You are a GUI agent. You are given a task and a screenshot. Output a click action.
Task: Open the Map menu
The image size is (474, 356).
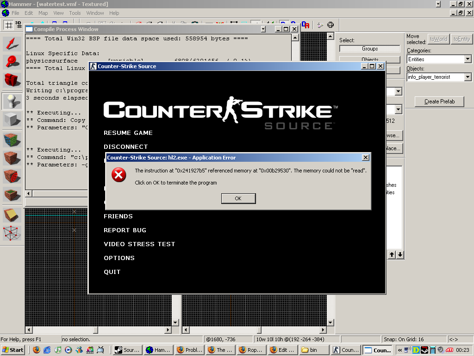tap(43, 13)
